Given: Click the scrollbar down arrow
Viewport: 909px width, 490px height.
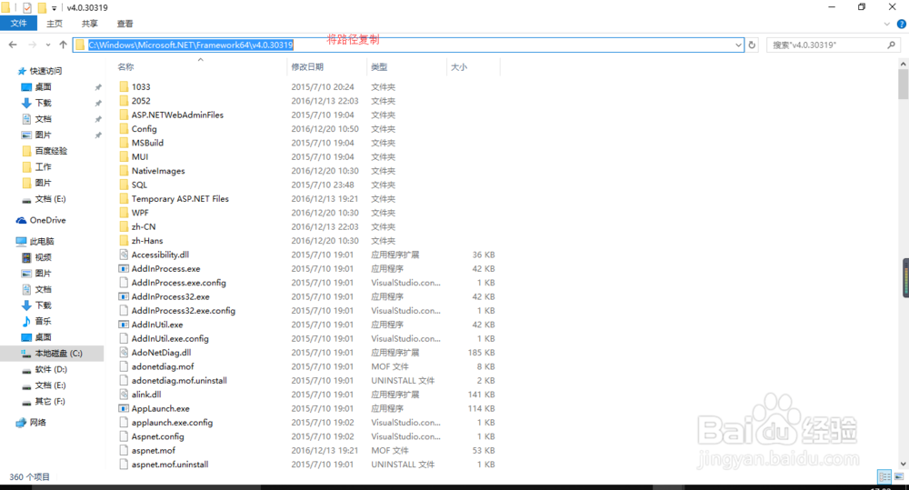Looking at the screenshot, I should point(904,464).
